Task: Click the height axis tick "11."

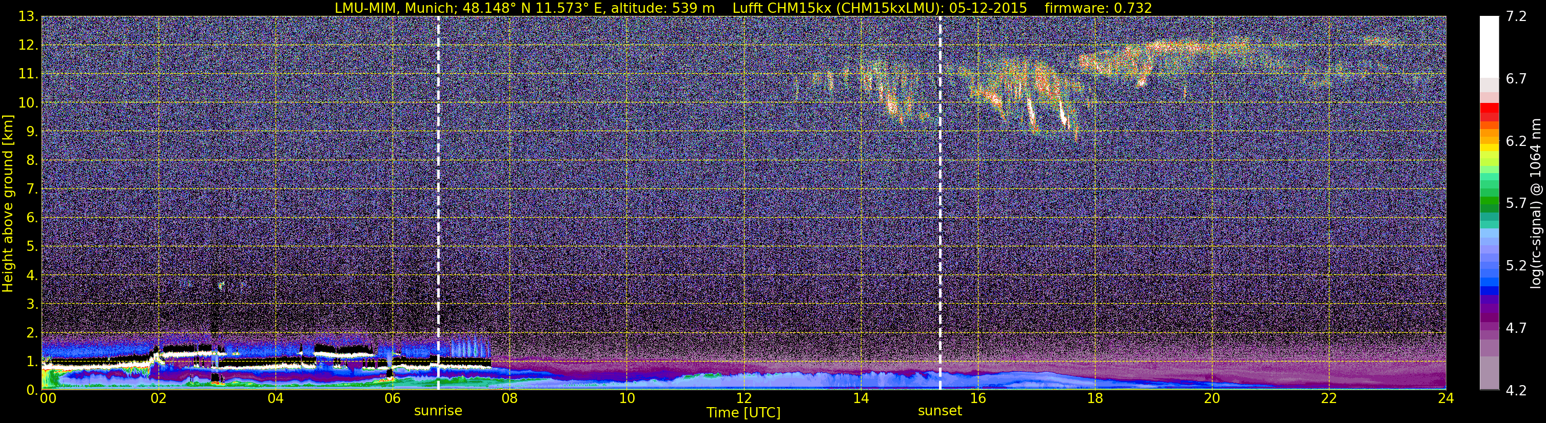Action: (28, 74)
